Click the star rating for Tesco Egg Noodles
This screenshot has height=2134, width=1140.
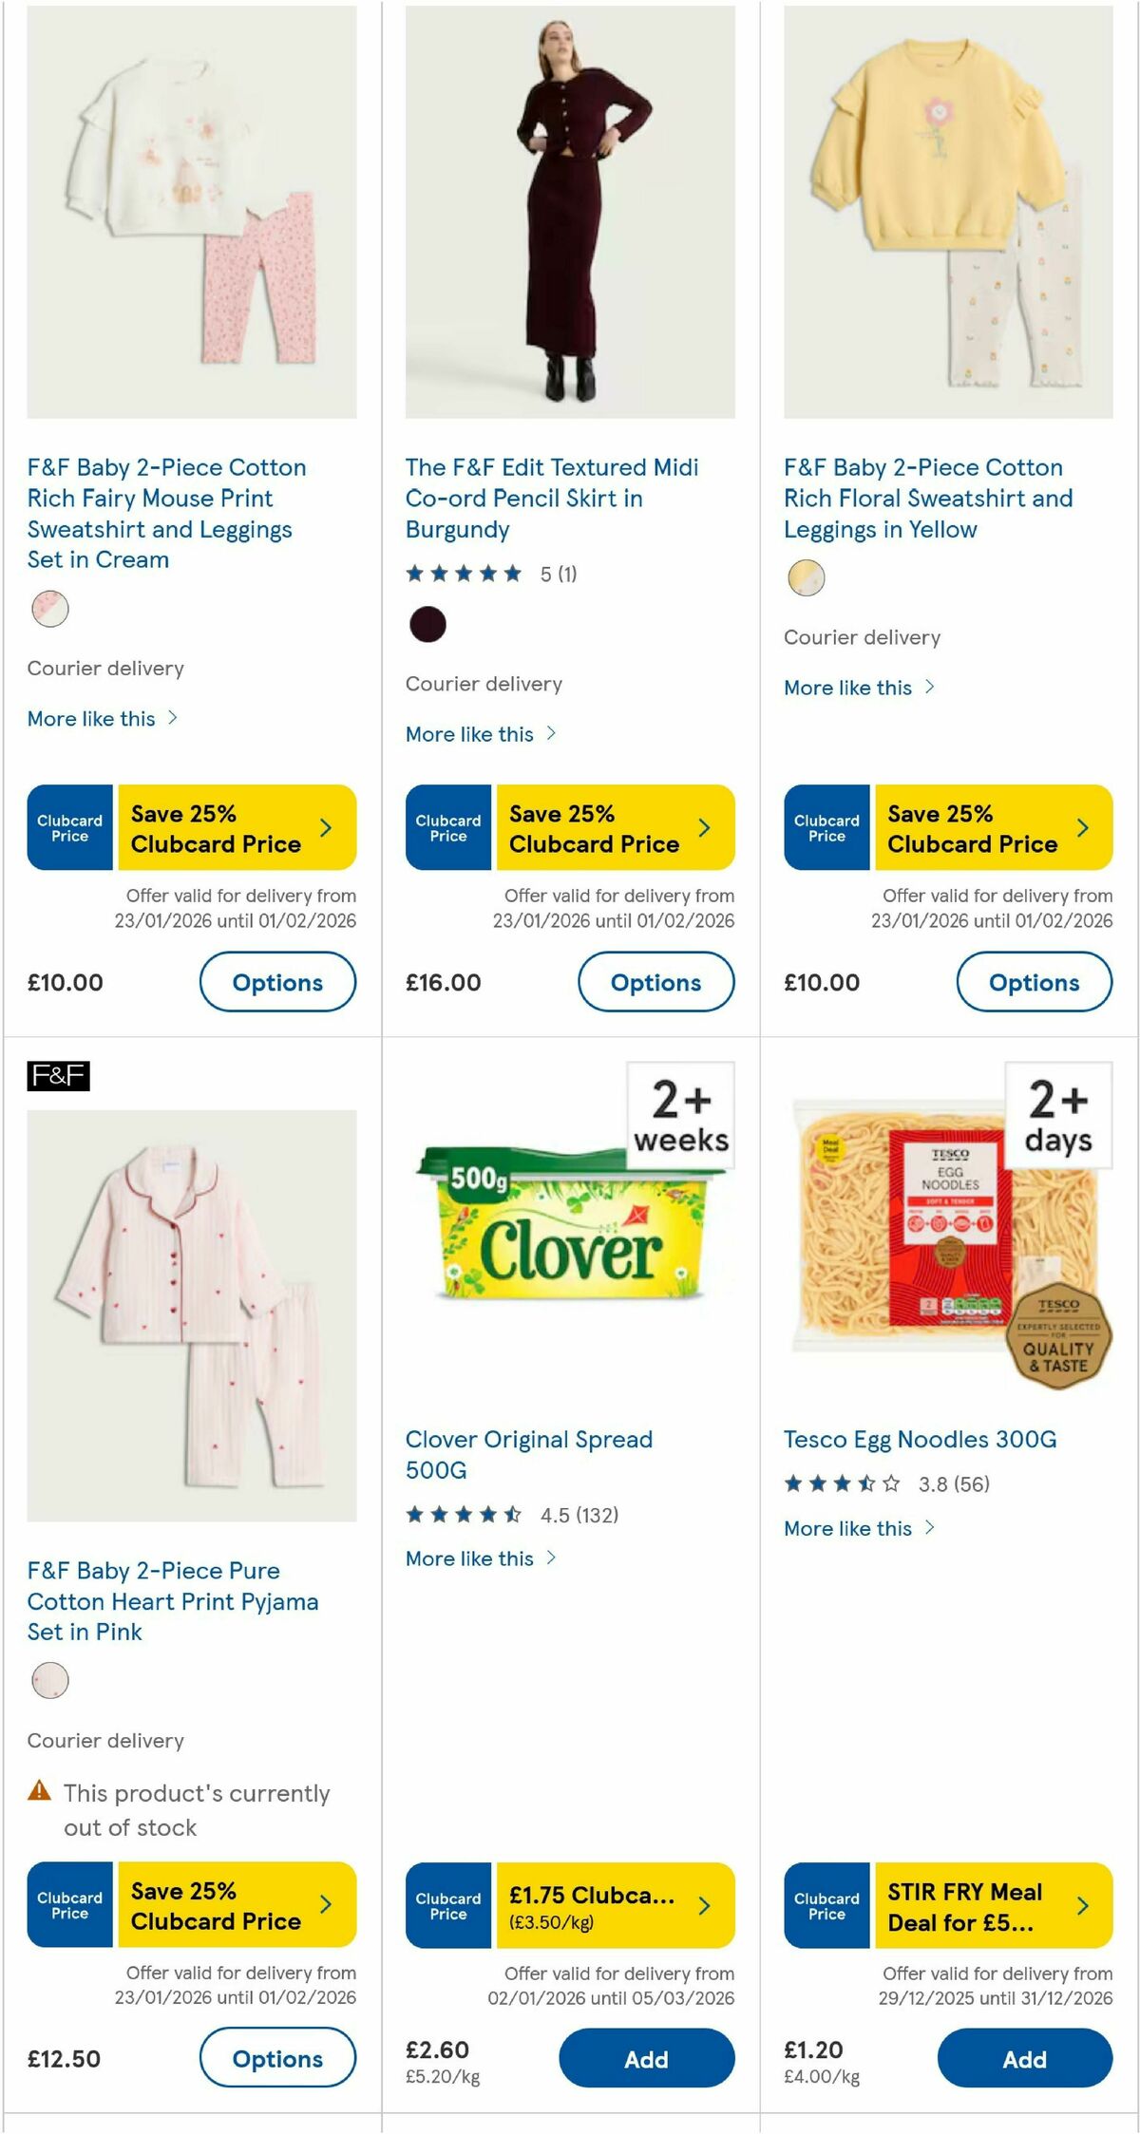[x=841, y=1483]
